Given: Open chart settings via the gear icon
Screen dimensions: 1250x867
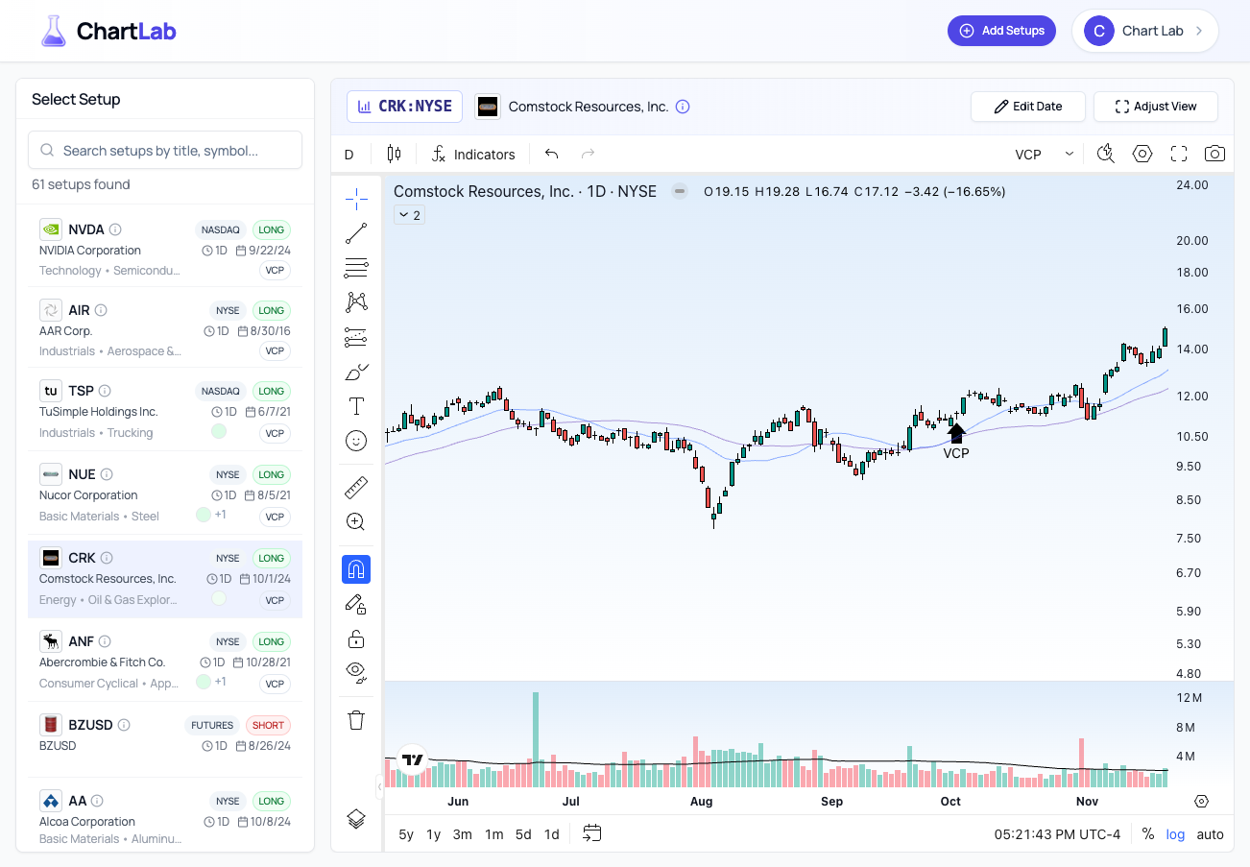Looking at the screenshot, I should pos(1142,154).
